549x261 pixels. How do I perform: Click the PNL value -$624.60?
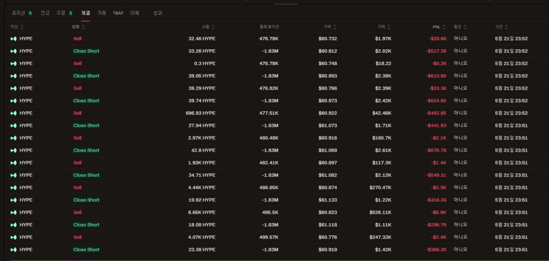pos(436,101)
